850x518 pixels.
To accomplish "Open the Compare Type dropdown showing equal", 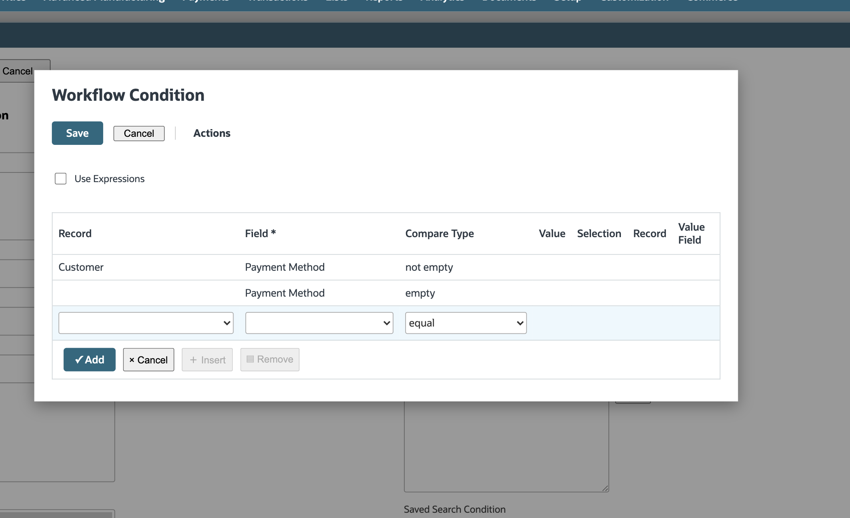I will [466, 323].
